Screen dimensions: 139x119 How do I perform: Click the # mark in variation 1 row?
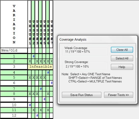coord(33,56)
